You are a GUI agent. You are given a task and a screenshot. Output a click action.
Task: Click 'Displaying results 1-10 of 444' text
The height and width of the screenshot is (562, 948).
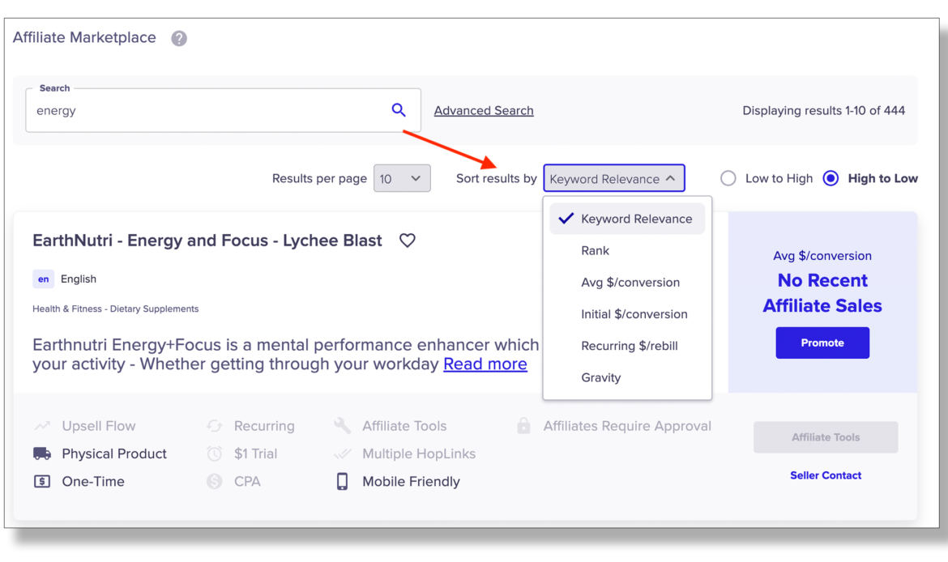[x=823, y=111]
